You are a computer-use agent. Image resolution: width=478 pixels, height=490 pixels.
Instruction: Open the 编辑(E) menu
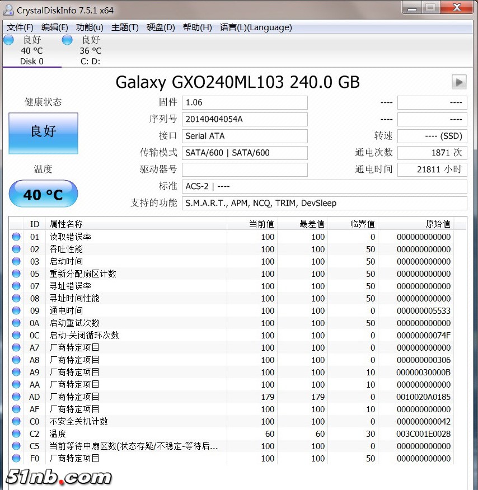(x=55, y=27)
